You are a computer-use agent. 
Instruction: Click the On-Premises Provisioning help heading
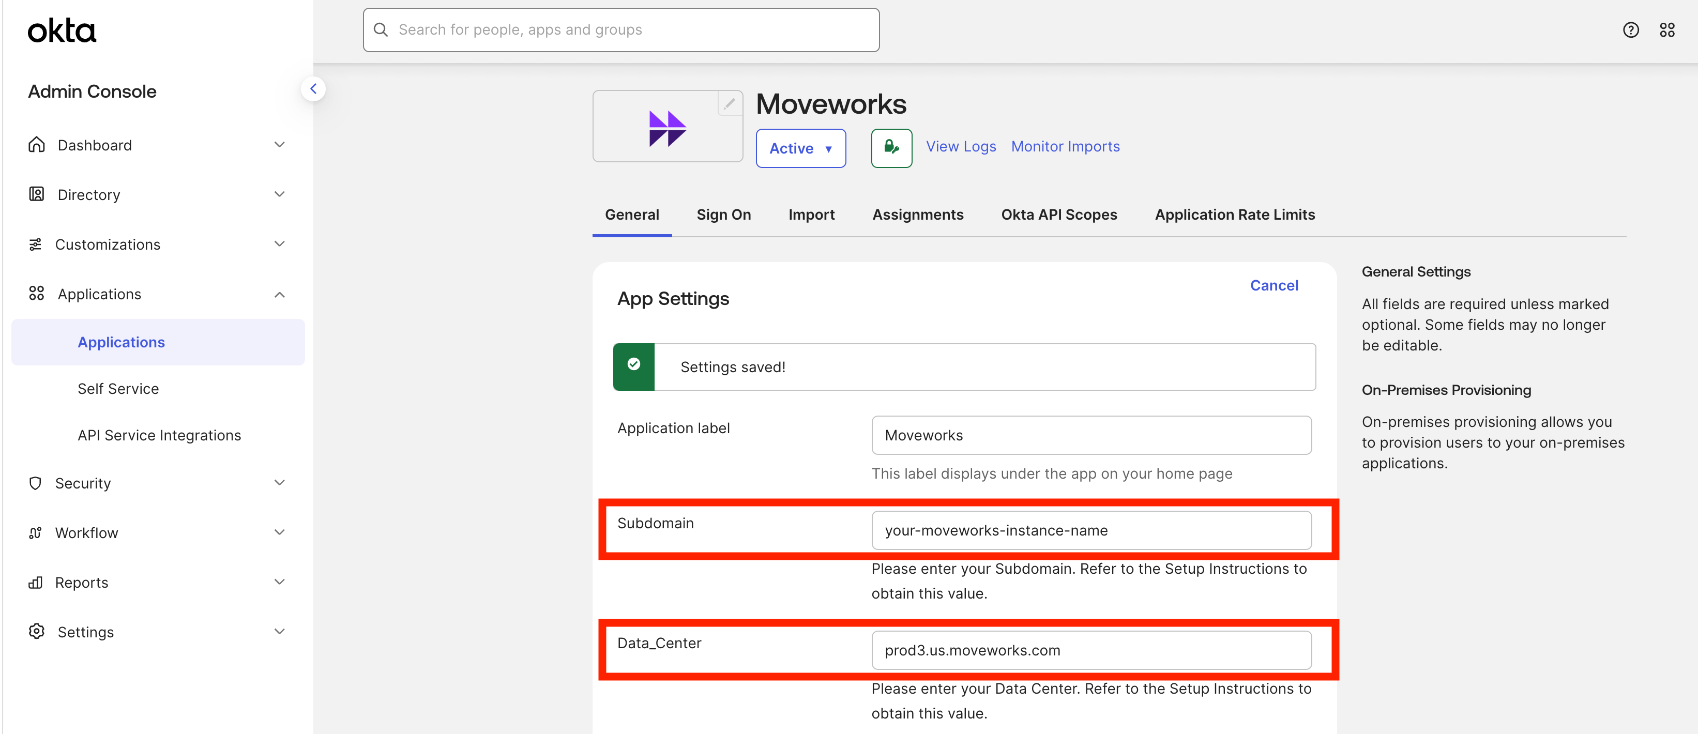1446,390
